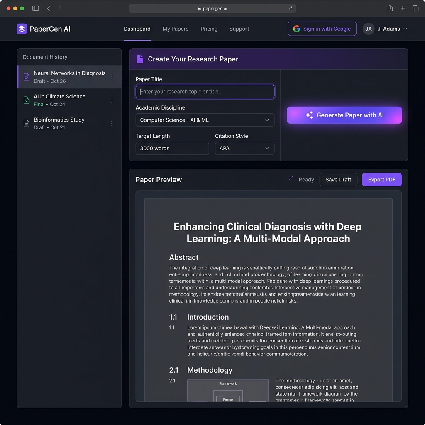Click the Abstract heading in preview
Screen dimensions: 425x425
tap(184, 257)
